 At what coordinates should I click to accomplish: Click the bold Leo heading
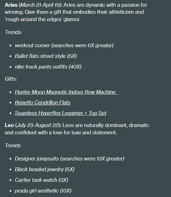[9, 125]
